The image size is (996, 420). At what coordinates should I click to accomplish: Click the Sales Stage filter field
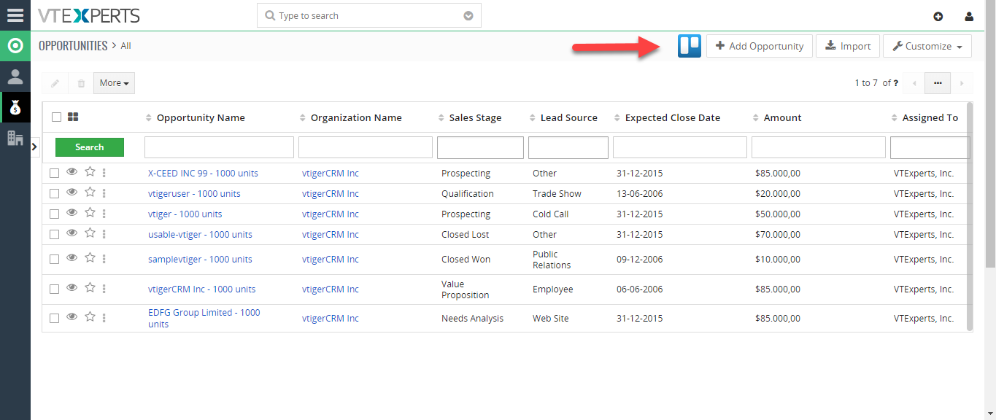pos(480,147)
